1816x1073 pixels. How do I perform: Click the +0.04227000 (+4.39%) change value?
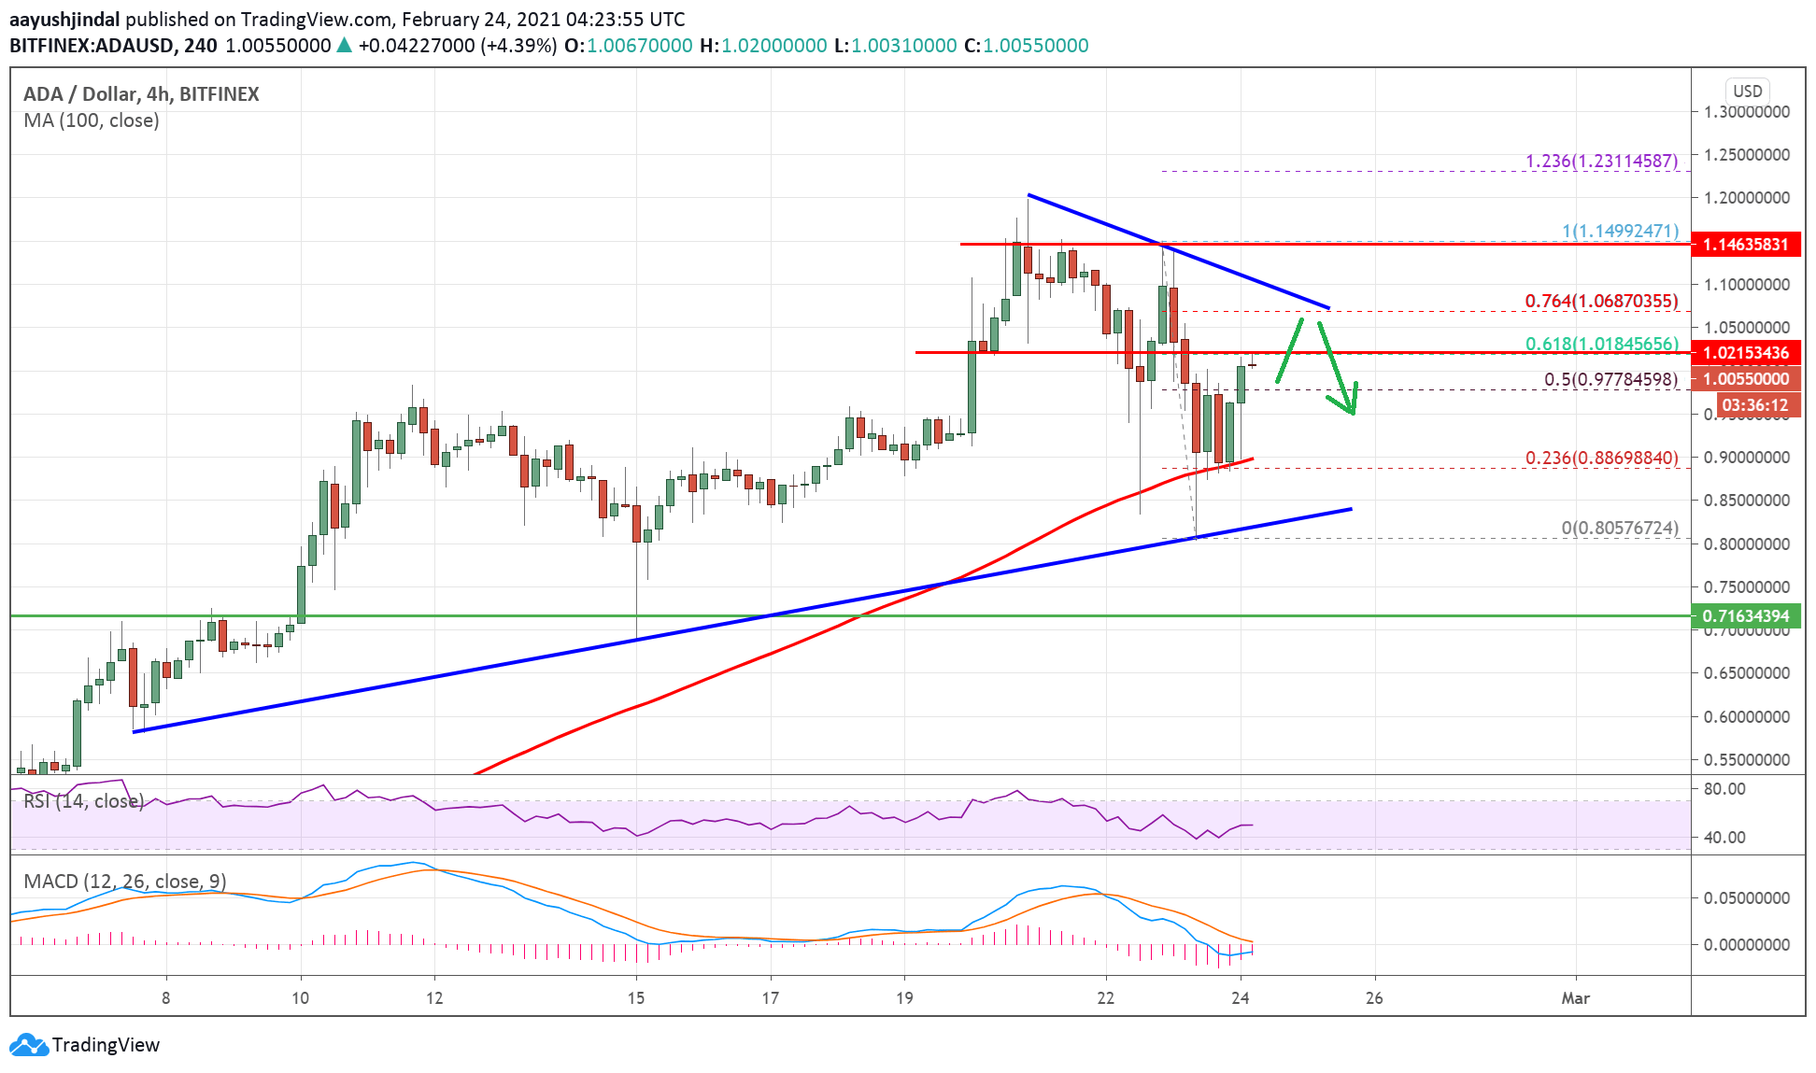458,45
